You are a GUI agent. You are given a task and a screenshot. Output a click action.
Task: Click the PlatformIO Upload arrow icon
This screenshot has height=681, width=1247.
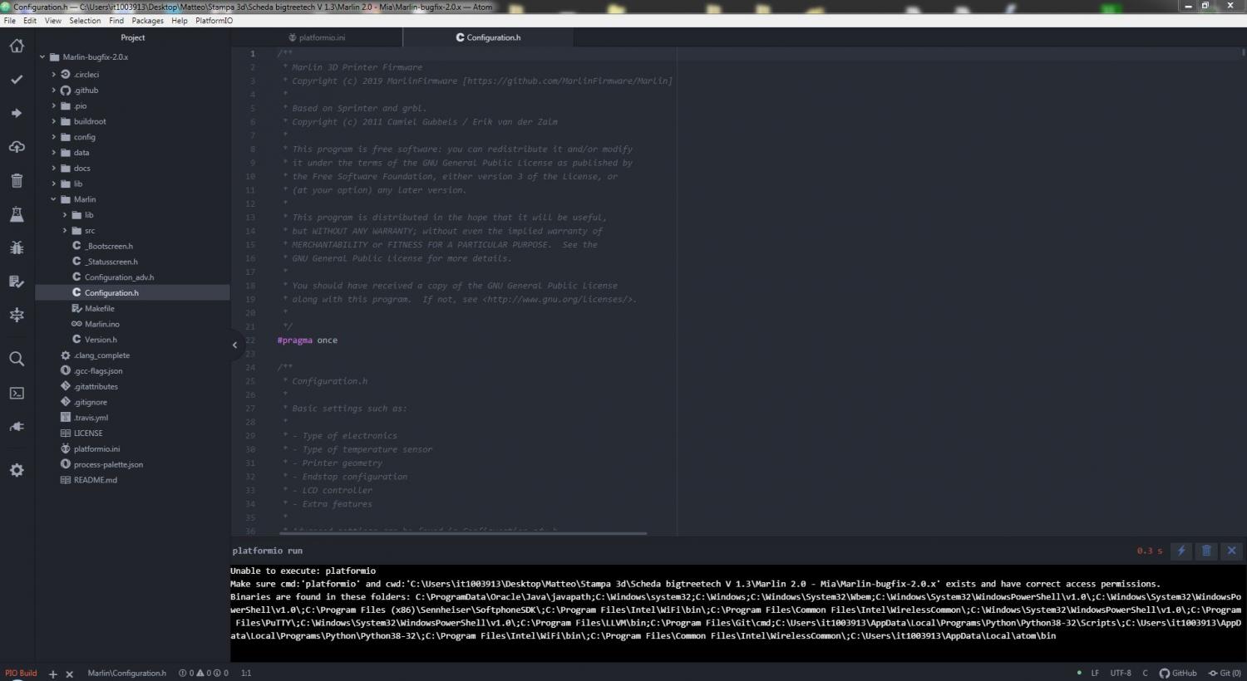[17, 113]
